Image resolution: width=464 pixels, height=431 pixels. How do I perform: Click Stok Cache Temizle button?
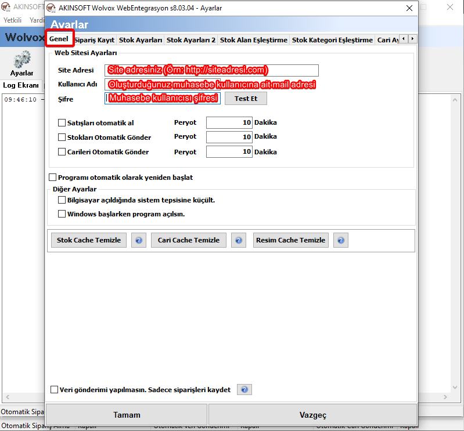pyautogui.click(x=89, y=240)
